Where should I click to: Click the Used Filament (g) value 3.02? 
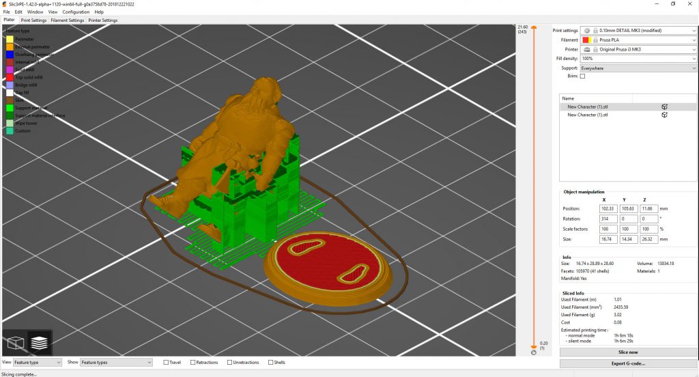617,315
